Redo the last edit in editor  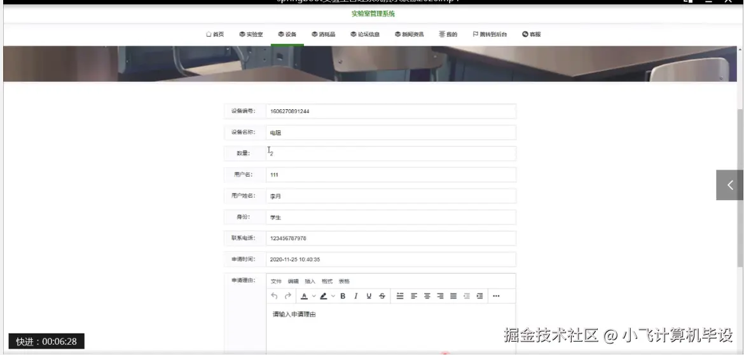(287, 296)
